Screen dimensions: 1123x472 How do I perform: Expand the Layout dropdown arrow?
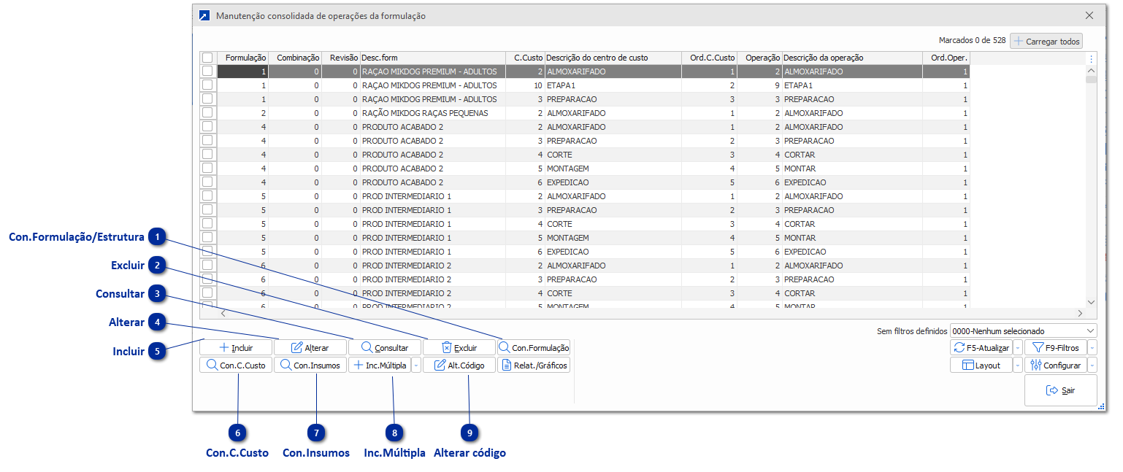(x=1018, y=365)
